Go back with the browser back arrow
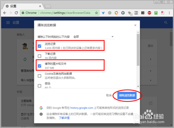Viewport: 174px width, 128px height. (5, 13)
